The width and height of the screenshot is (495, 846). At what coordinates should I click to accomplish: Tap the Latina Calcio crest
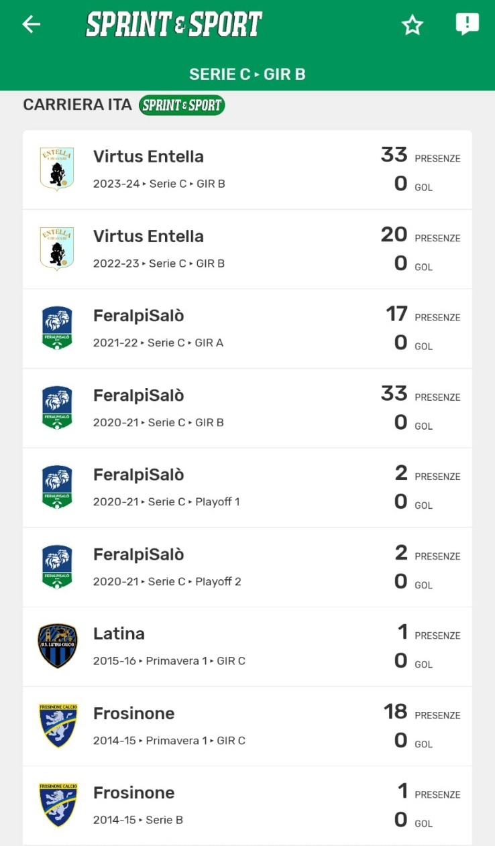click(57, 646)
